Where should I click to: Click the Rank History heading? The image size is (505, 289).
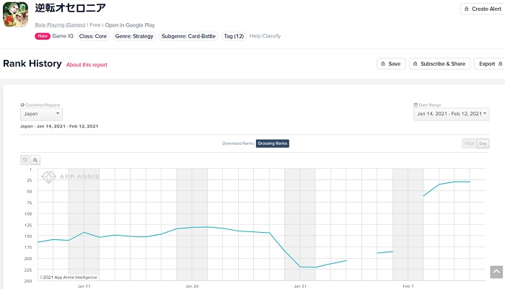[x=32, y=63]
